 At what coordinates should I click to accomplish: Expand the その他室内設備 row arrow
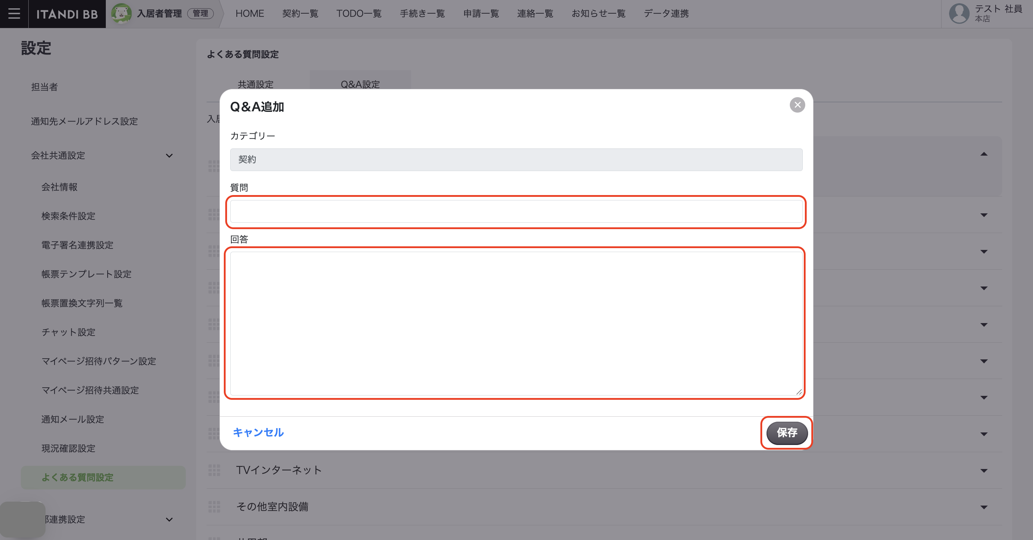(984, 507)
